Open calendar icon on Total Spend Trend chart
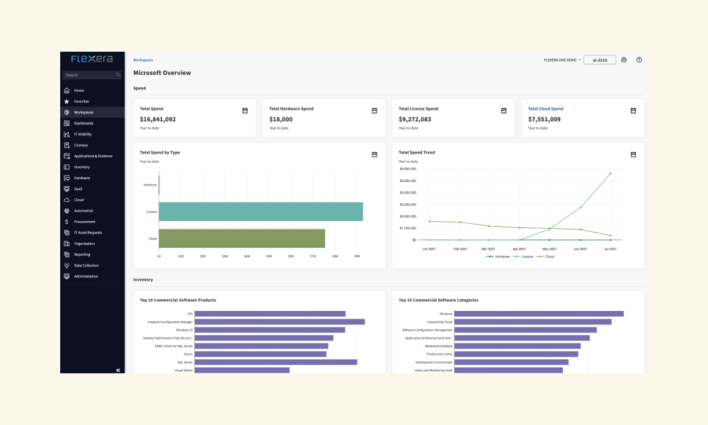 [633, 154]
